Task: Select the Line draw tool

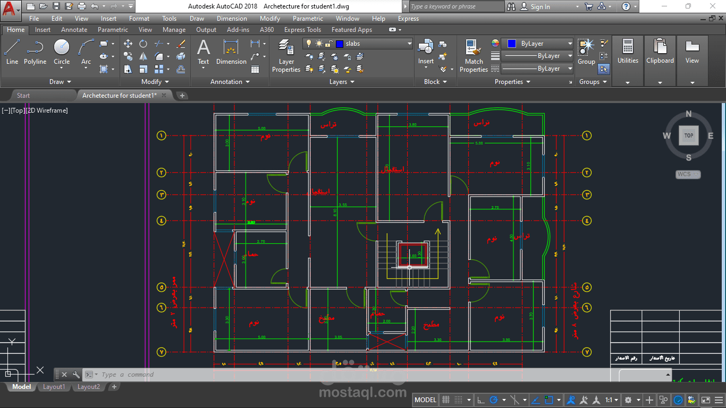Action: (x=12, y=52)
